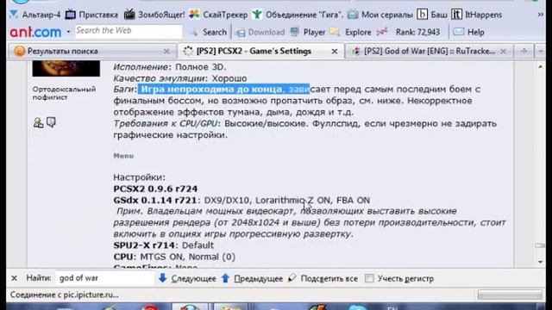Focus the Search the Web field
552x310 pixels.
pyautogui.click(x=129, y=32)
